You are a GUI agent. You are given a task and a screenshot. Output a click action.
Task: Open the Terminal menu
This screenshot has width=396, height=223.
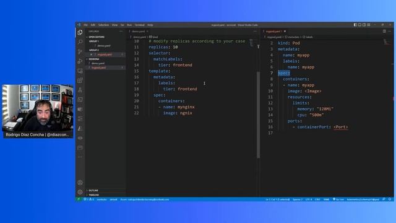pos(139,25)
